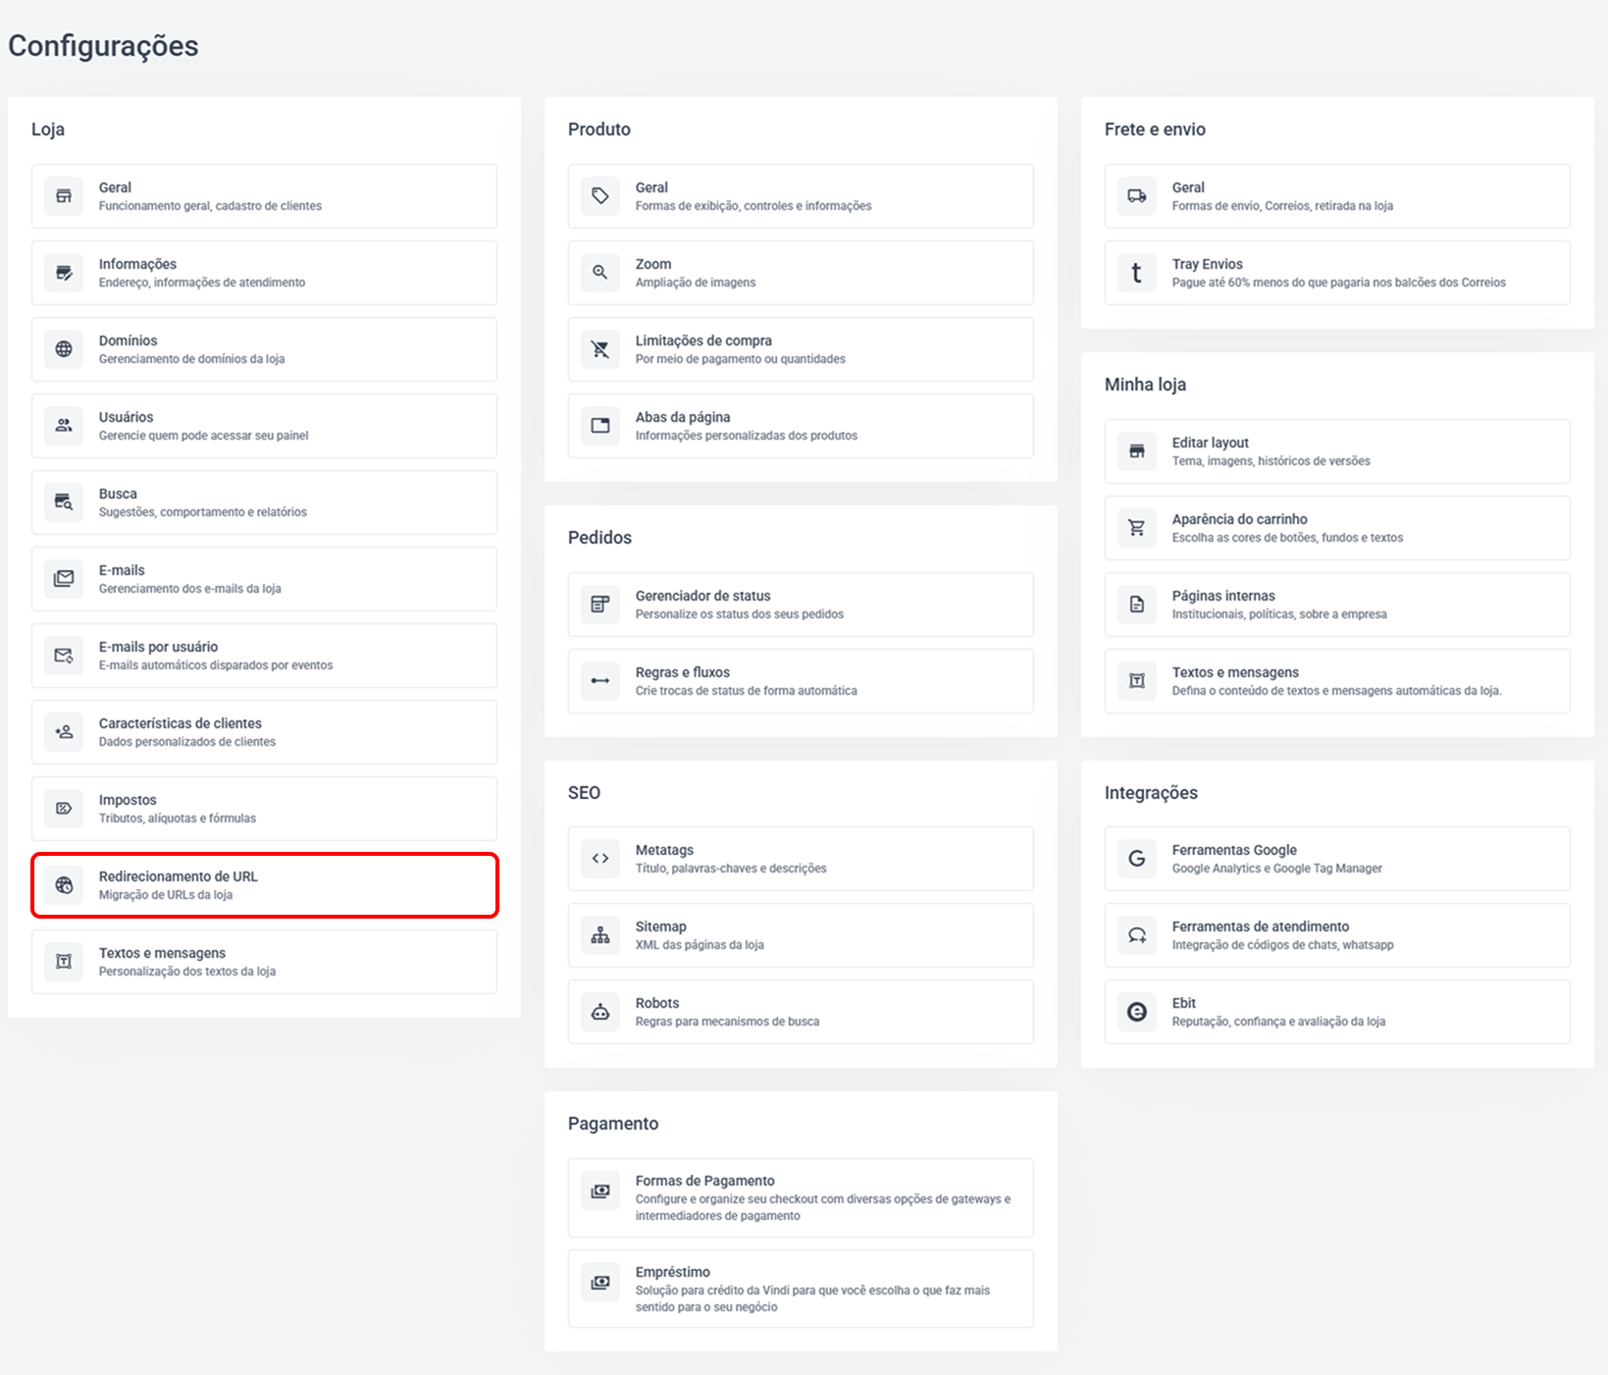1608x1375 pixels.
Task: Open Editar layout title link
Action: pos(1210,443)
